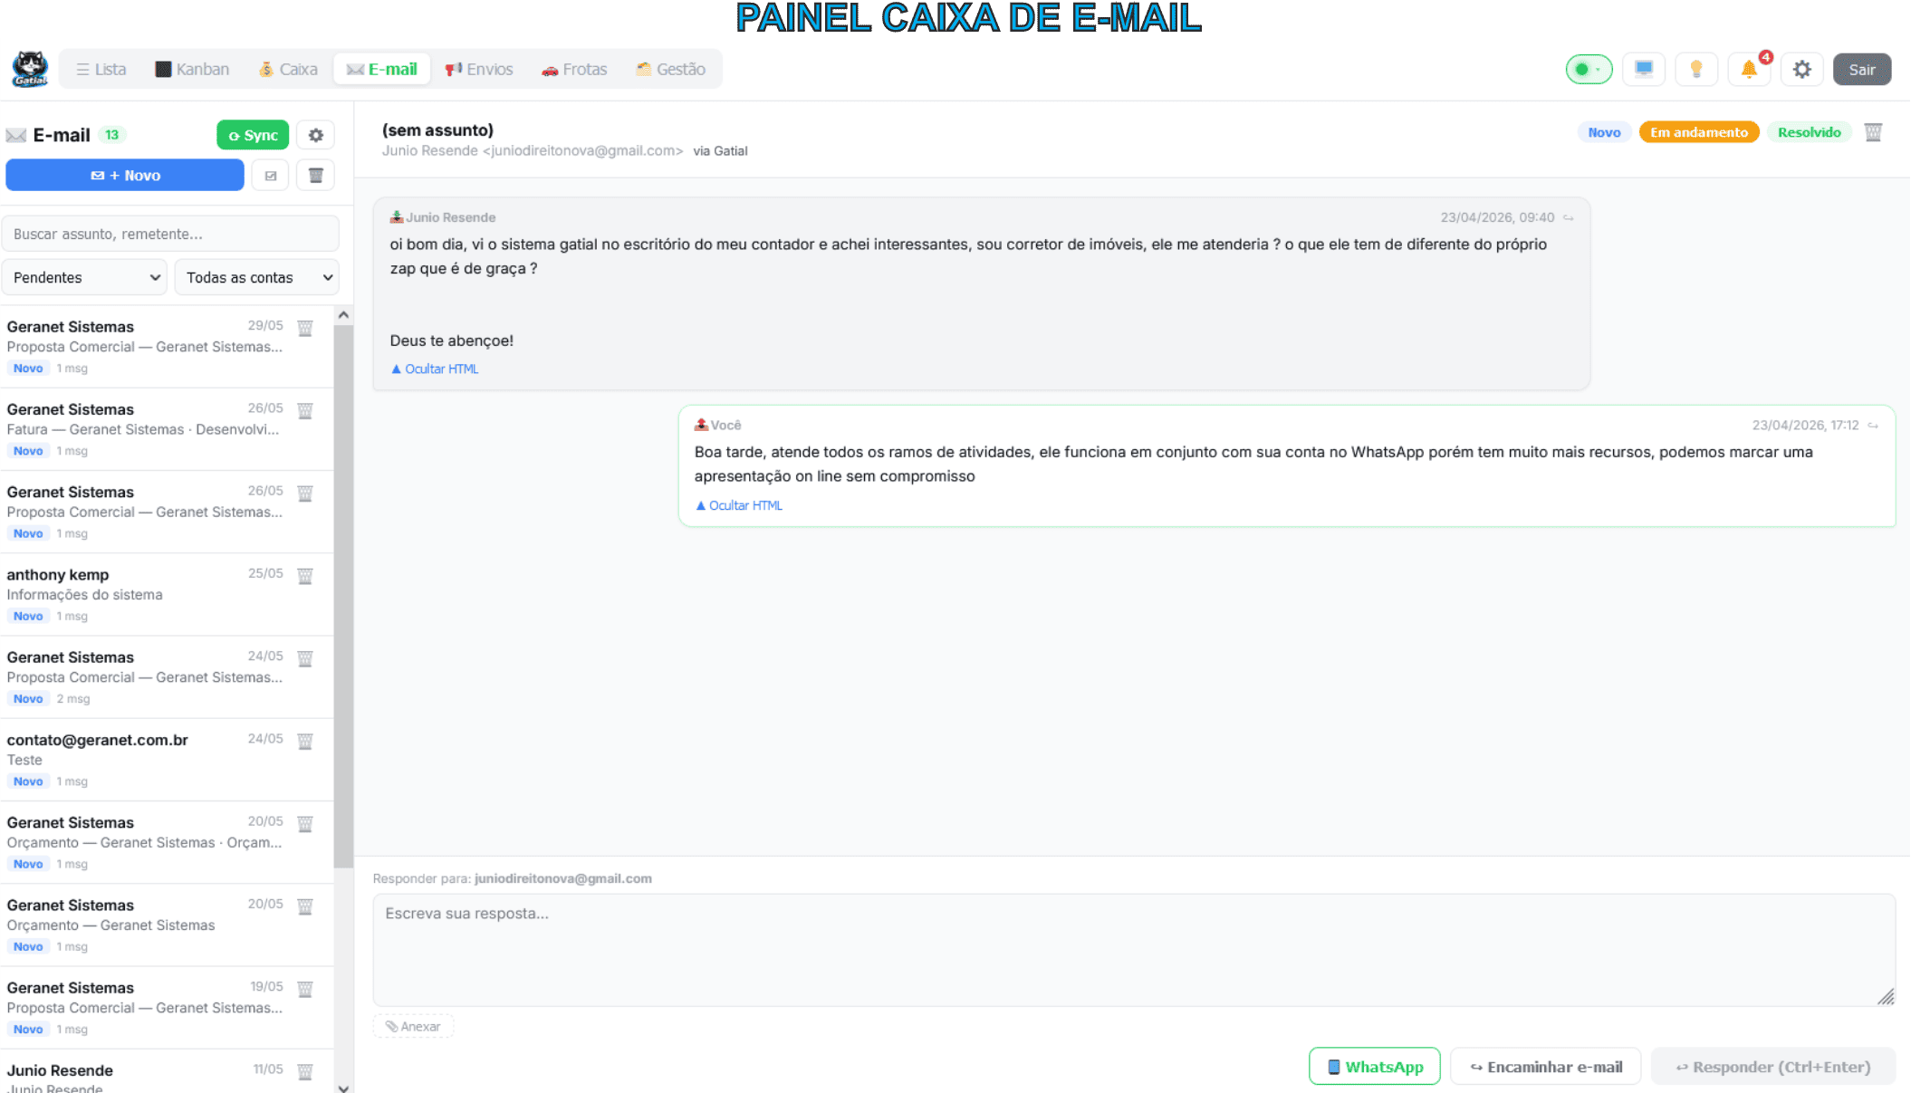Delete the Geranet Sistemas 19/05 e-mail
Viewport: 1911px width, 1093px height.
click(x=305, y=989)
